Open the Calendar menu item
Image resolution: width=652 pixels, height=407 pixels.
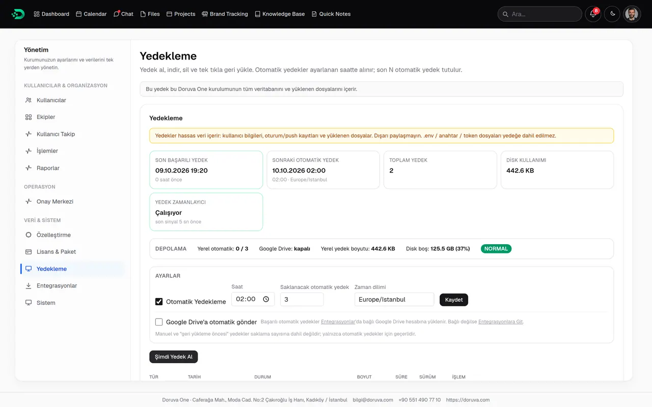(x=91, y=14)
